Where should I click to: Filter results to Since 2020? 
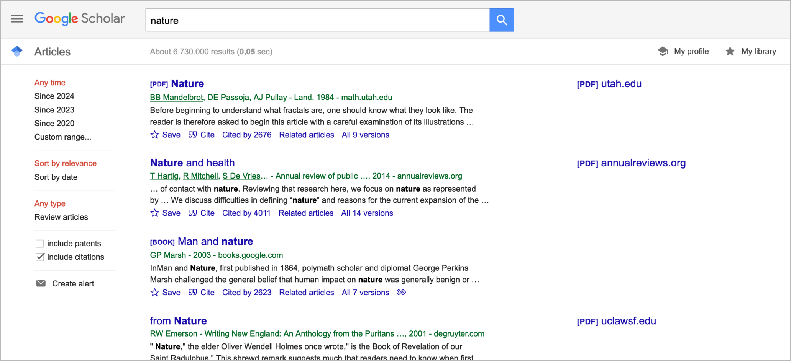(x=54, y=123)
